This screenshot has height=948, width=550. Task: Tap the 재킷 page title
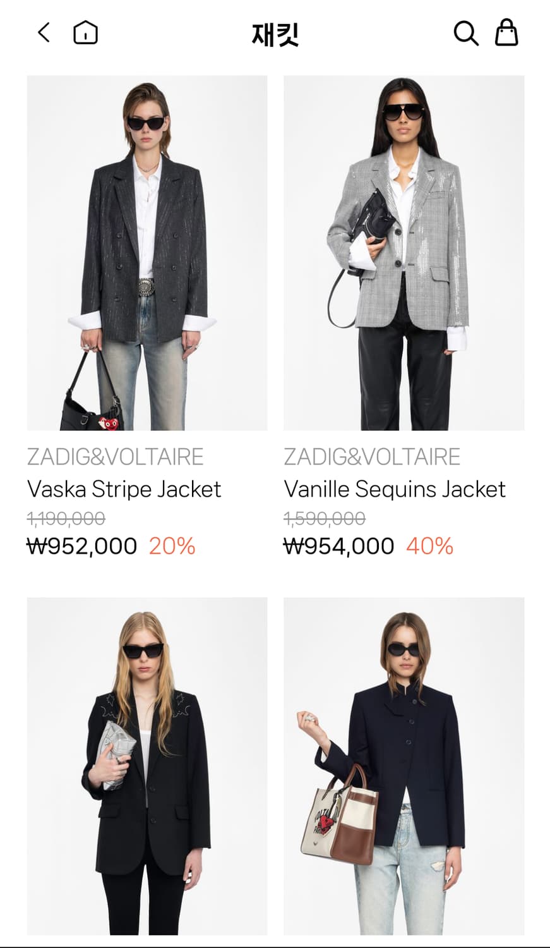pos(275,34)
